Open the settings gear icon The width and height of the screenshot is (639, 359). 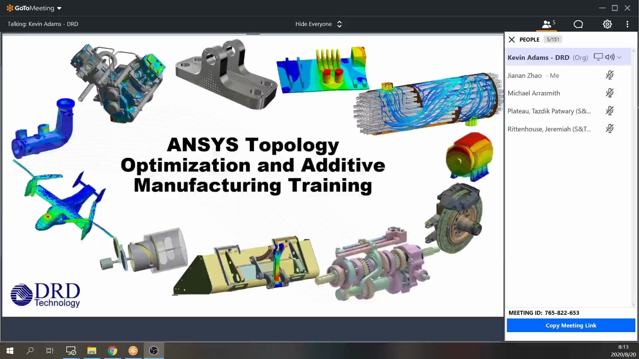607,24
